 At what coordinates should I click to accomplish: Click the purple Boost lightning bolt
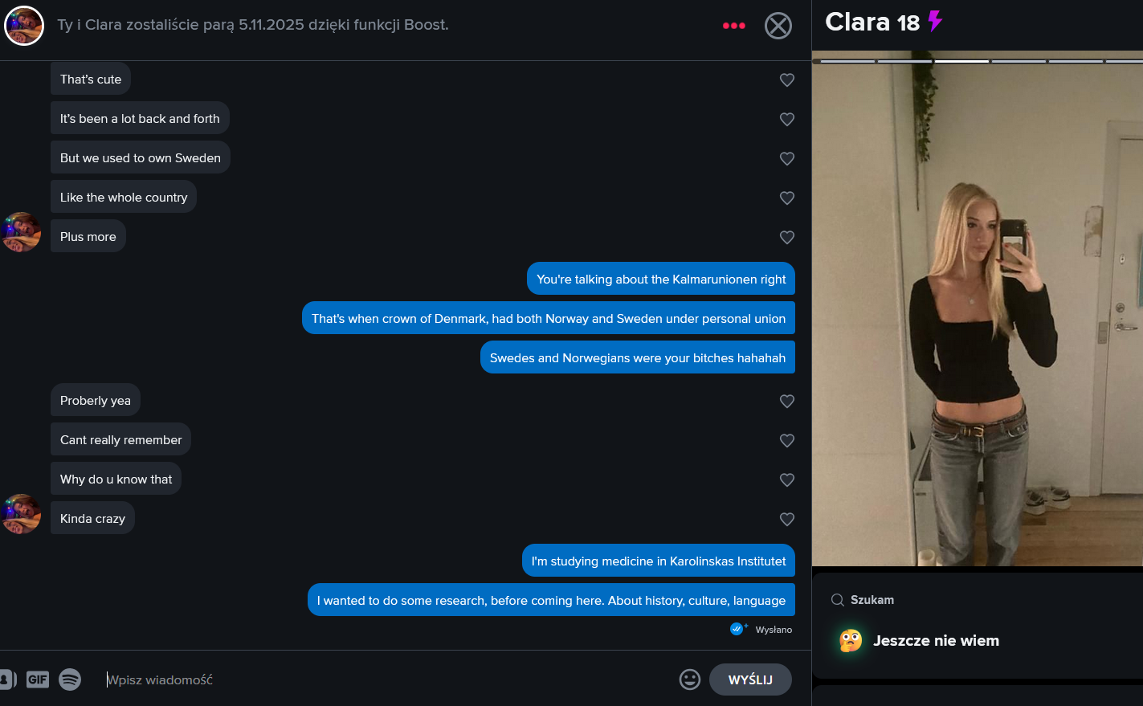click(935, 21)
